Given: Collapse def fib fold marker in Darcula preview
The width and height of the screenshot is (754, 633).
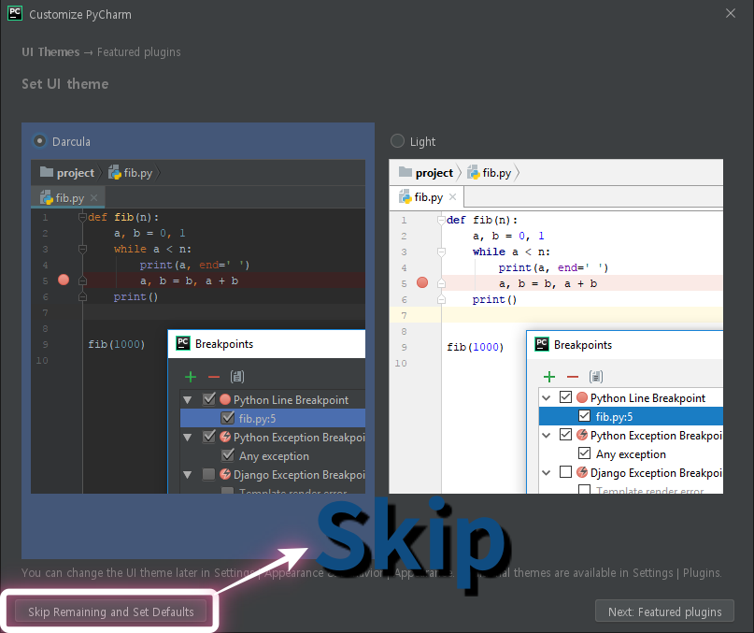Looking at the screenshot, I should tap(82, 218).
